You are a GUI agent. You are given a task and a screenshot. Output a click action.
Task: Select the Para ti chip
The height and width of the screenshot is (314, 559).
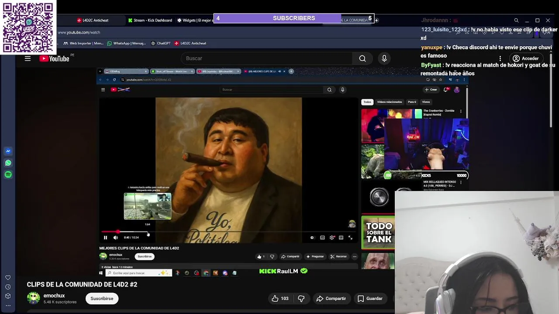[x=412, y=102]
